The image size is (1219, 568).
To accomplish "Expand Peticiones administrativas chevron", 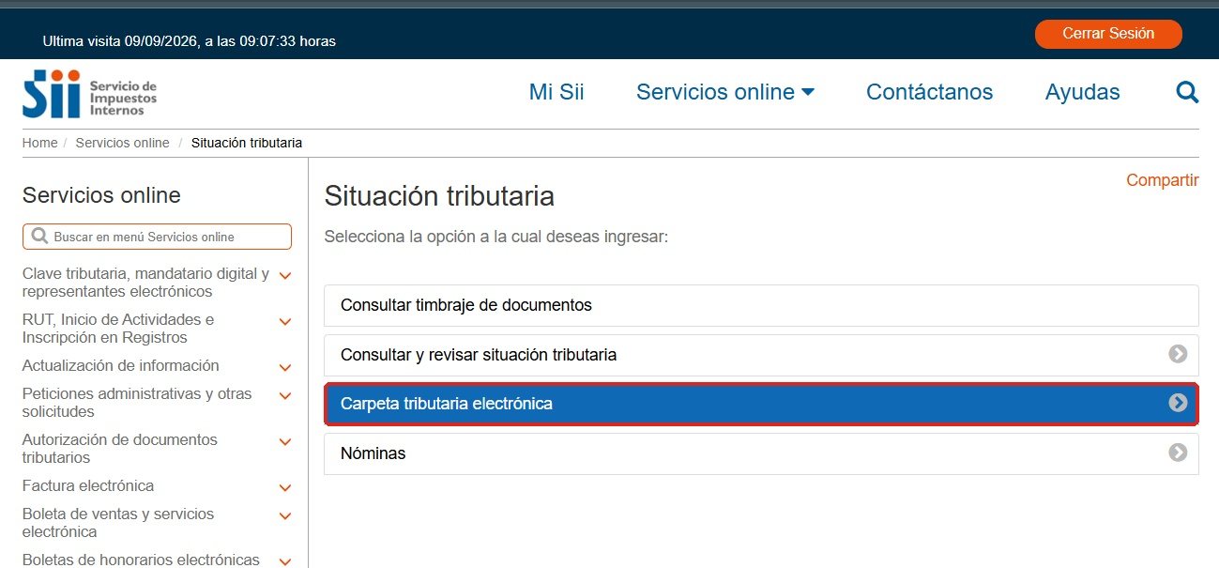I will [x=285, y=396].
